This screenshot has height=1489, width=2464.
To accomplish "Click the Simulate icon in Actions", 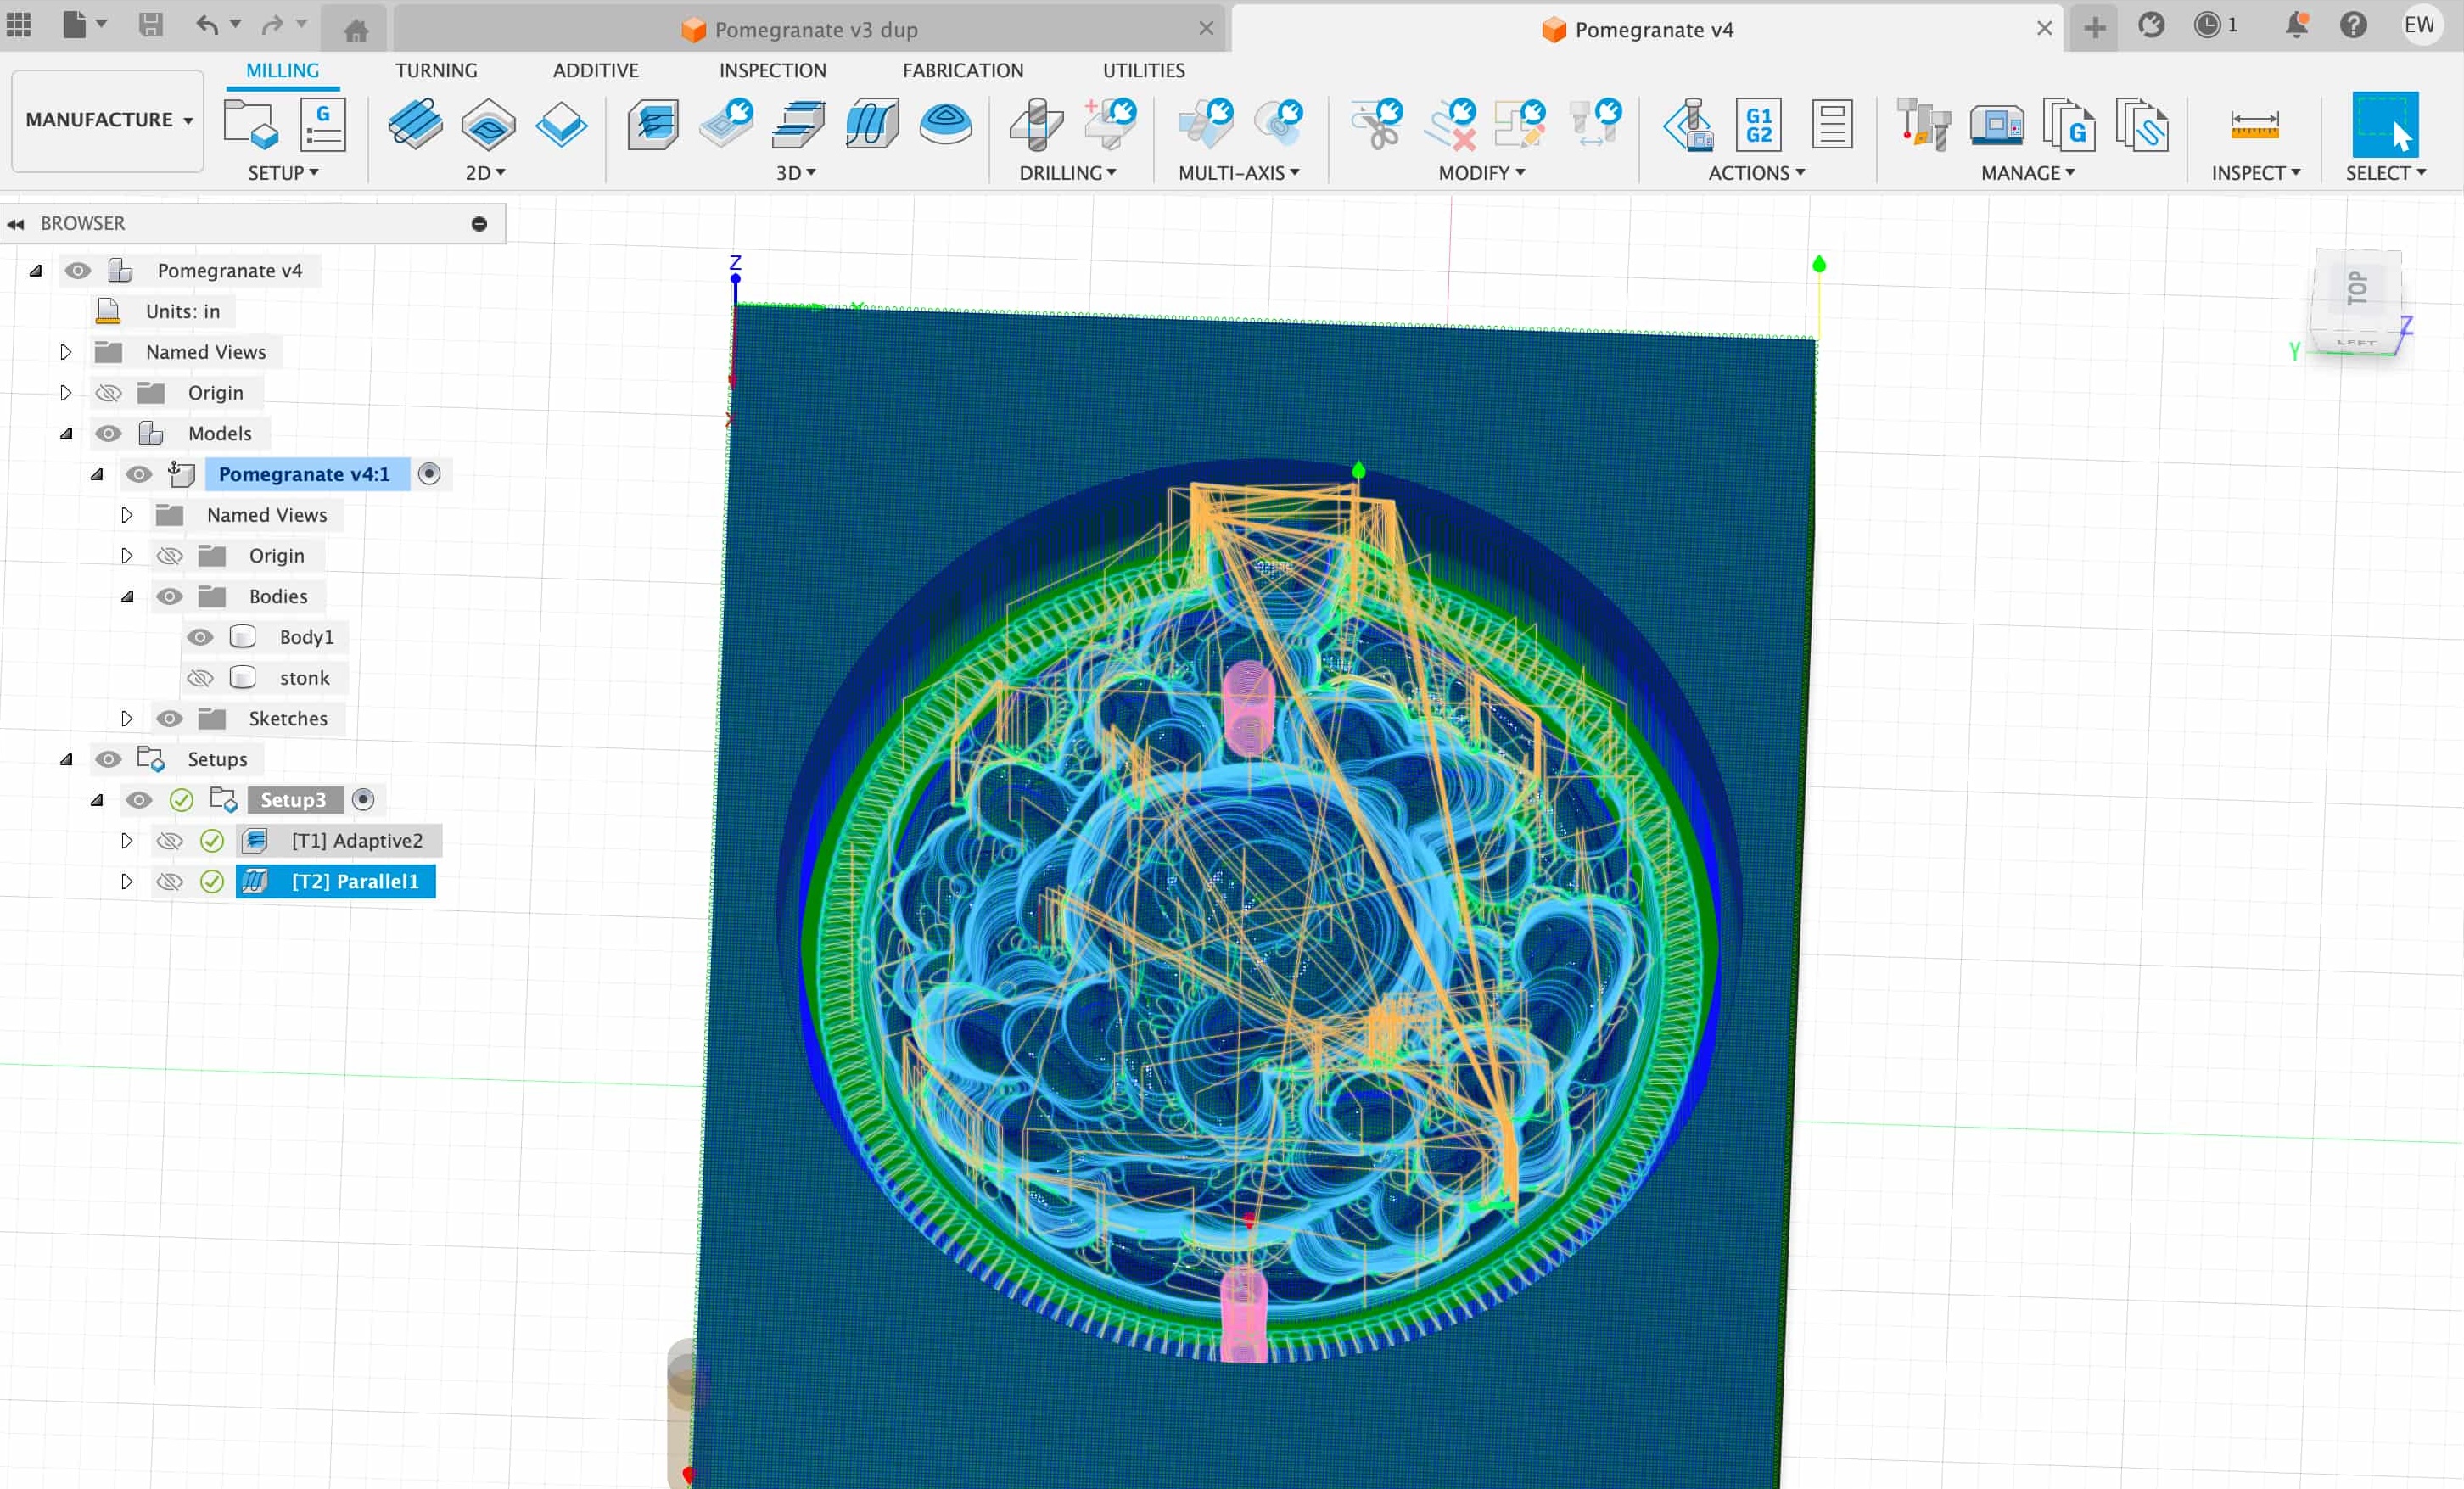I will coord(1688,125).
